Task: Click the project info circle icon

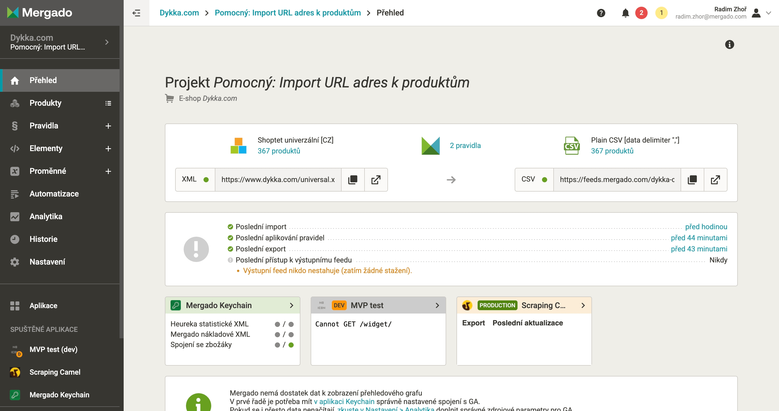Action: (729, 45)
